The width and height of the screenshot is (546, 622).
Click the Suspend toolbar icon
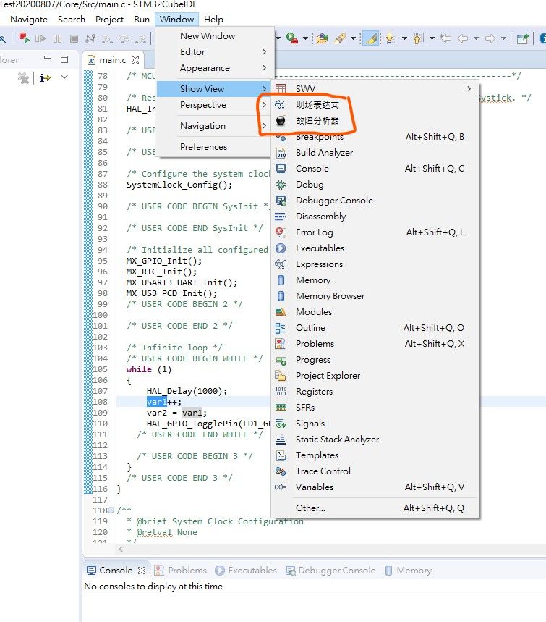tap(57, 38)
